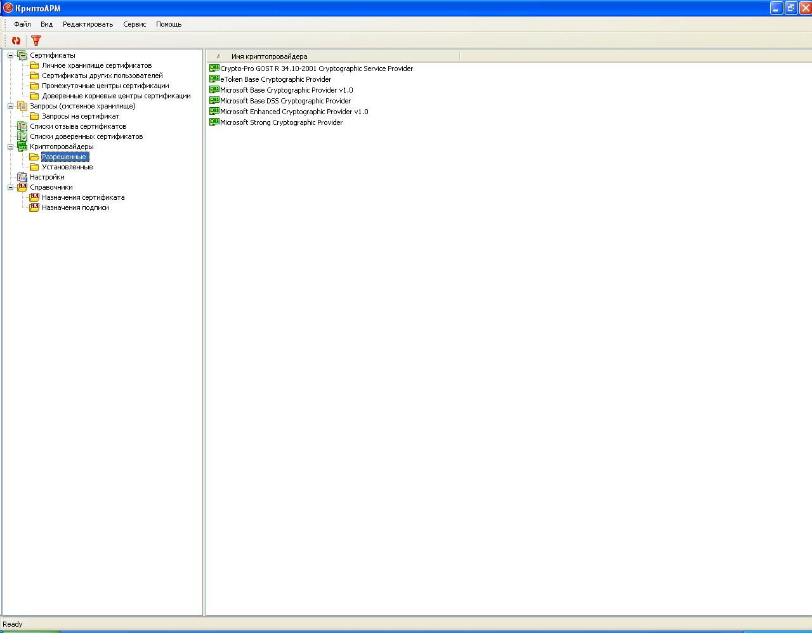Click the Назначения подписи icon
This screenshot has height=633, width=812.
[34, 207]
